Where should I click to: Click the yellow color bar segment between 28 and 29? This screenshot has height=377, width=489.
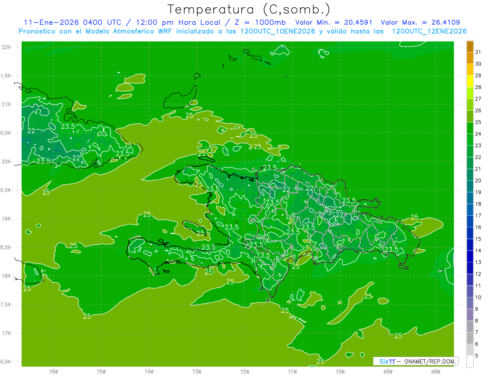[x=470, y=81]
